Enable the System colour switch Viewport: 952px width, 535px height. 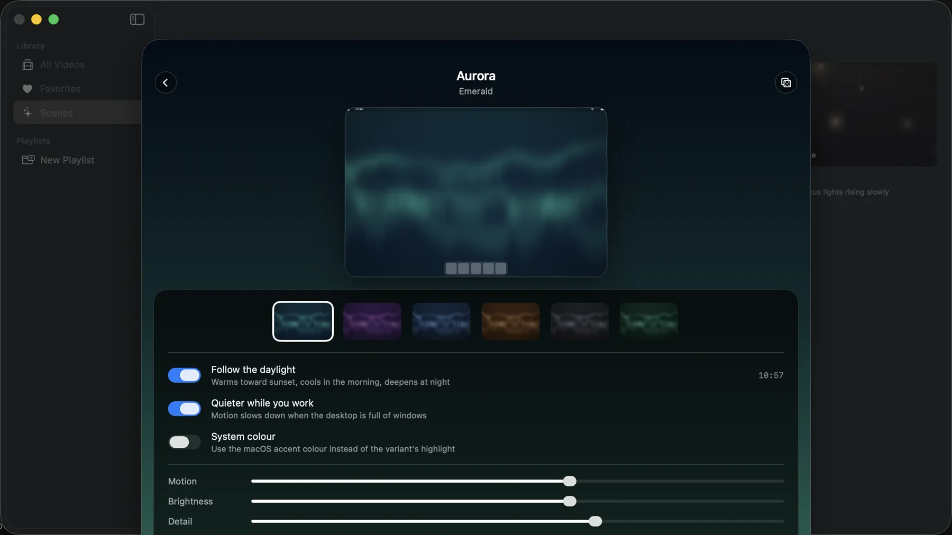185,442
